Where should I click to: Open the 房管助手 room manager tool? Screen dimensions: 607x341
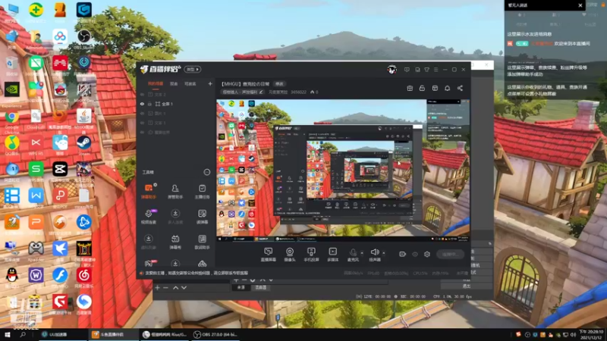point(175,192)
